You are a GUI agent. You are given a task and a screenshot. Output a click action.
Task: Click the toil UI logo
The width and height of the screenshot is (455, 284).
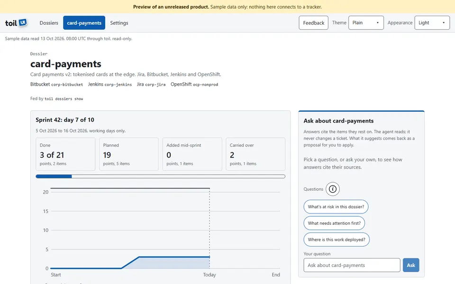point(16,23)
